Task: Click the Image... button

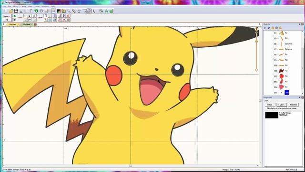Action: 7,16
